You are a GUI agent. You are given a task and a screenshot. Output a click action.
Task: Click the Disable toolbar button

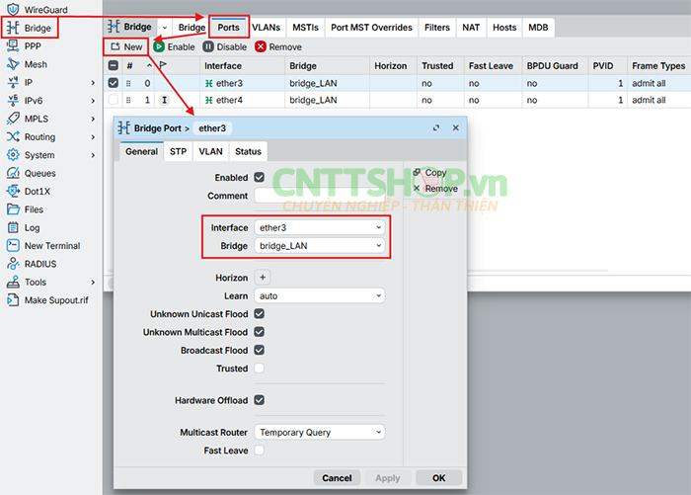[225, 46]
